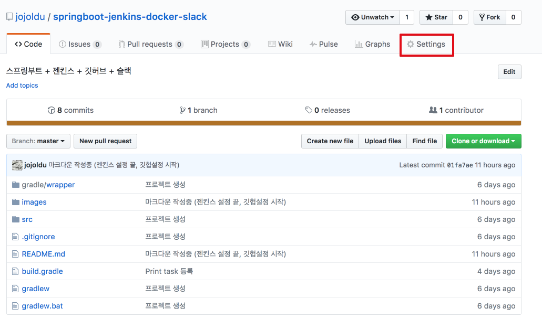Click the file icon next to .gitignore
The width and height of the screenshot is (542, 319).
[15, 237]
